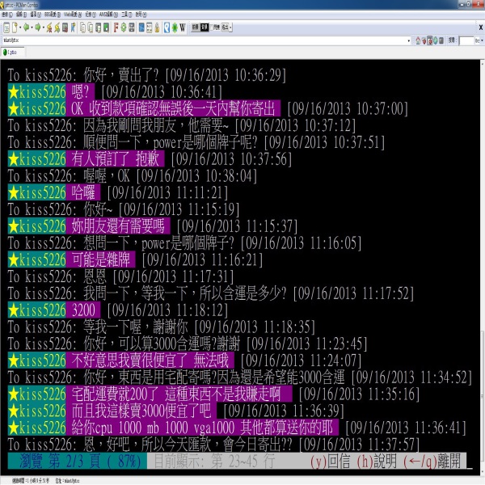Open the Web menu in menu bar
This screenshot has width=485, height=485.
tap(73, 15)
